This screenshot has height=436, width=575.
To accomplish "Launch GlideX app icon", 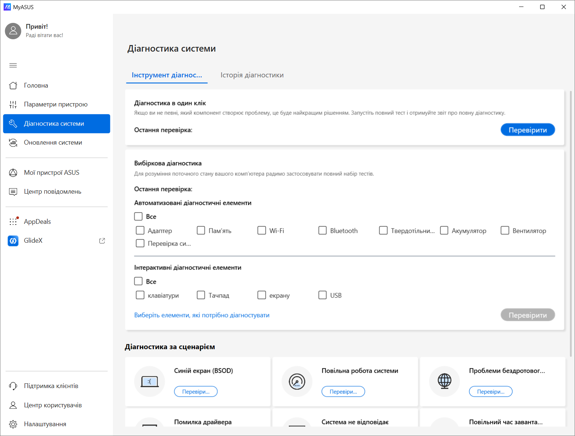I will click(13, 241).
